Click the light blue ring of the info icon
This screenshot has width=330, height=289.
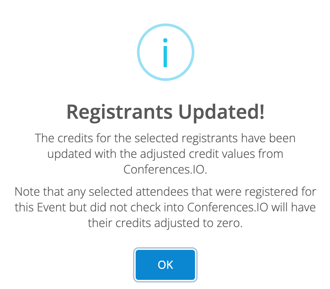[x=138, y=52]
